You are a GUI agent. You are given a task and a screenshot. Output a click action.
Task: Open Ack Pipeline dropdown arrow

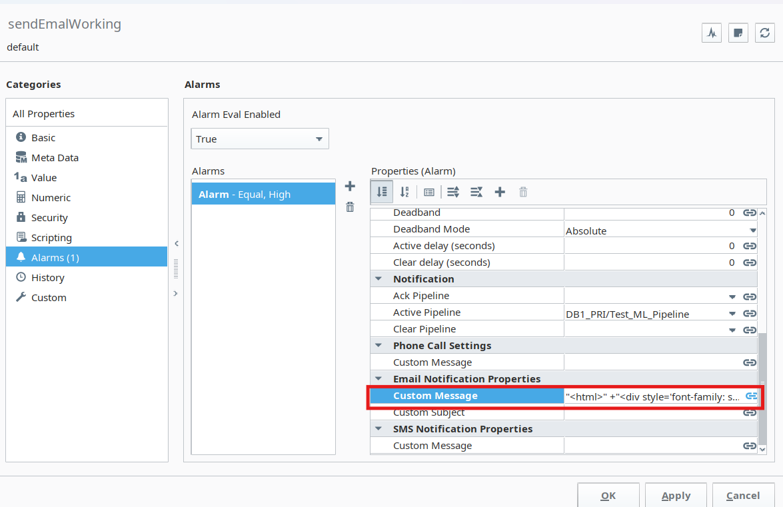pos(732,297)
